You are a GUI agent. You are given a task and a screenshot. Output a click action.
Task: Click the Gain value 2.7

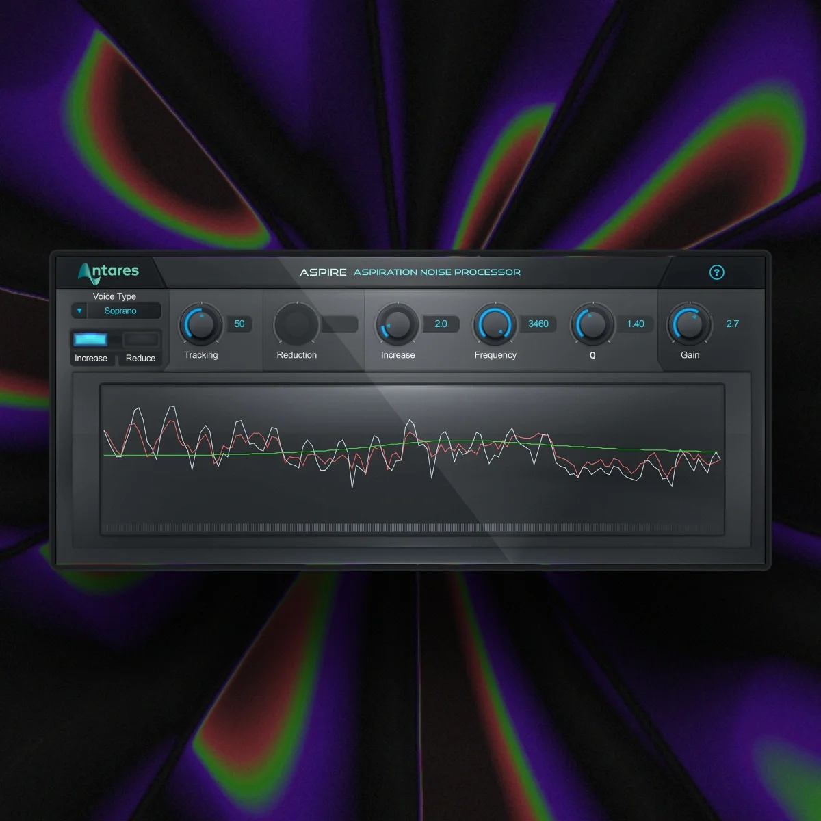point(733,324)
